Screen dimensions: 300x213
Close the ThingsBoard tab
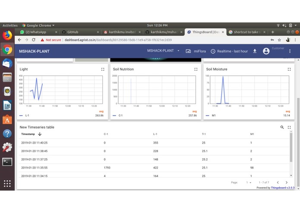click(x=223, y=32)
